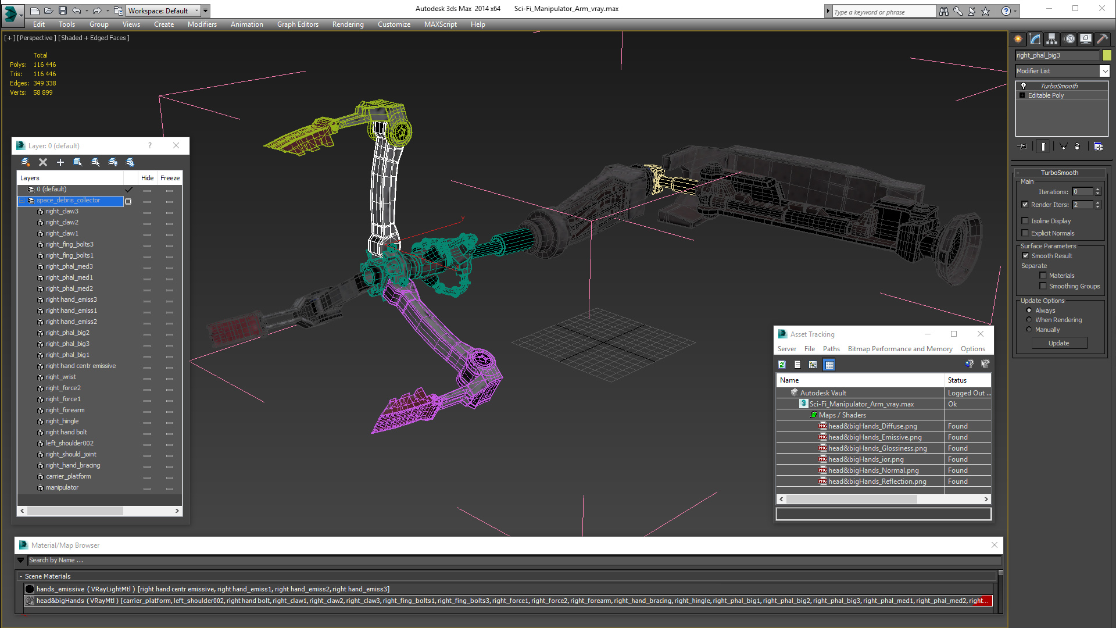Image resolution: width=1116 pixels, height=628 pixels.
Task: Click the Save File floppy icon
Action: pyautogui.click(x=62, y=10)
